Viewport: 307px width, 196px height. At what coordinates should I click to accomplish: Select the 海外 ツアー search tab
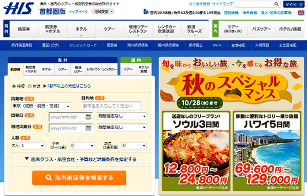point(62,69)
